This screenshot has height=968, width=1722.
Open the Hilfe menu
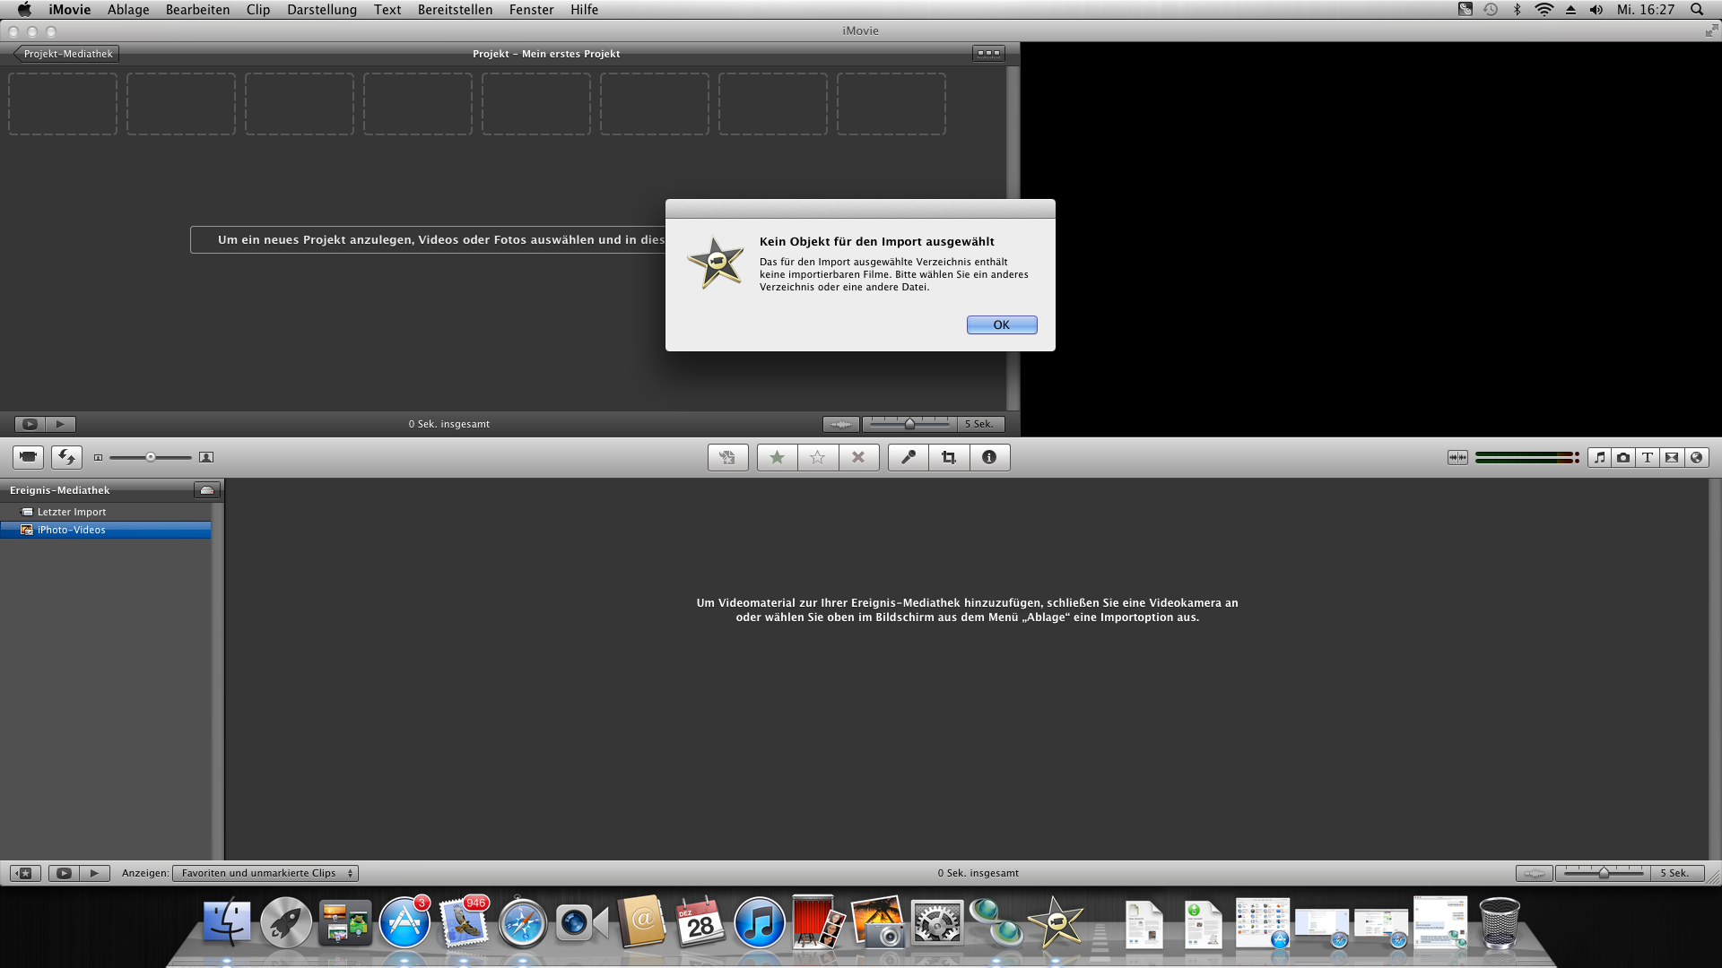(x=584, y=10)
